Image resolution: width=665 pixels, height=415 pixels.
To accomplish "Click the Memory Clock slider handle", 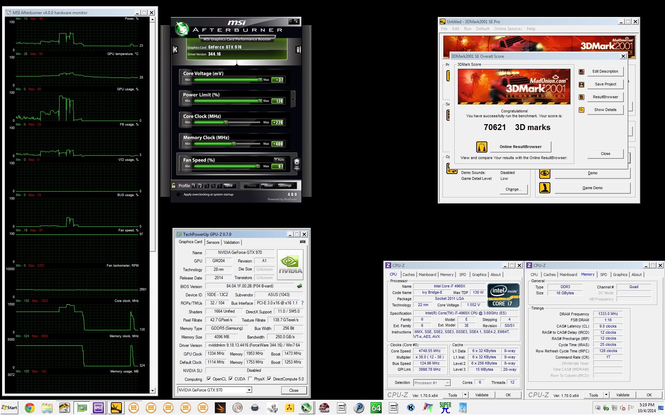I will (x=234, y=144).
